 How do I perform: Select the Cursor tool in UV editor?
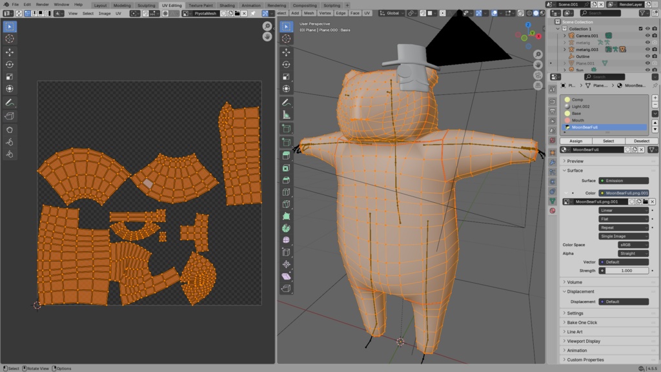pyautogui.click(x=10, y=39)
